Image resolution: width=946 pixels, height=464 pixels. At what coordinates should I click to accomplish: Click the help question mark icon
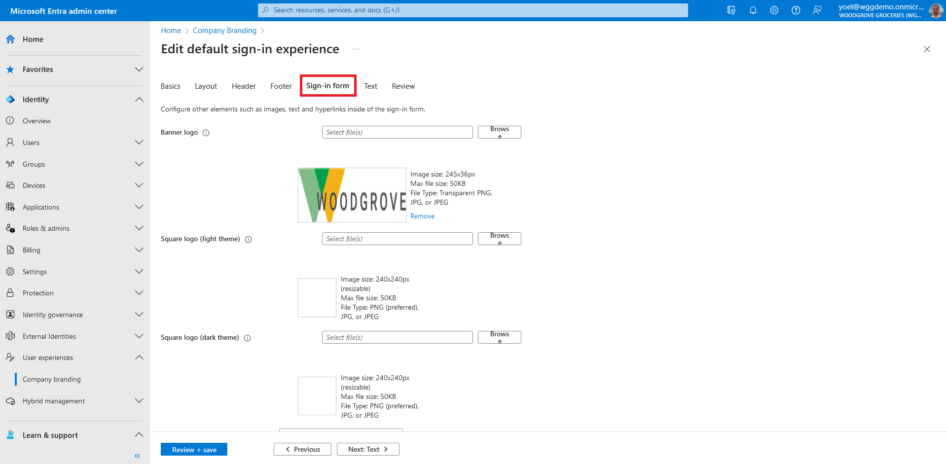796,10
